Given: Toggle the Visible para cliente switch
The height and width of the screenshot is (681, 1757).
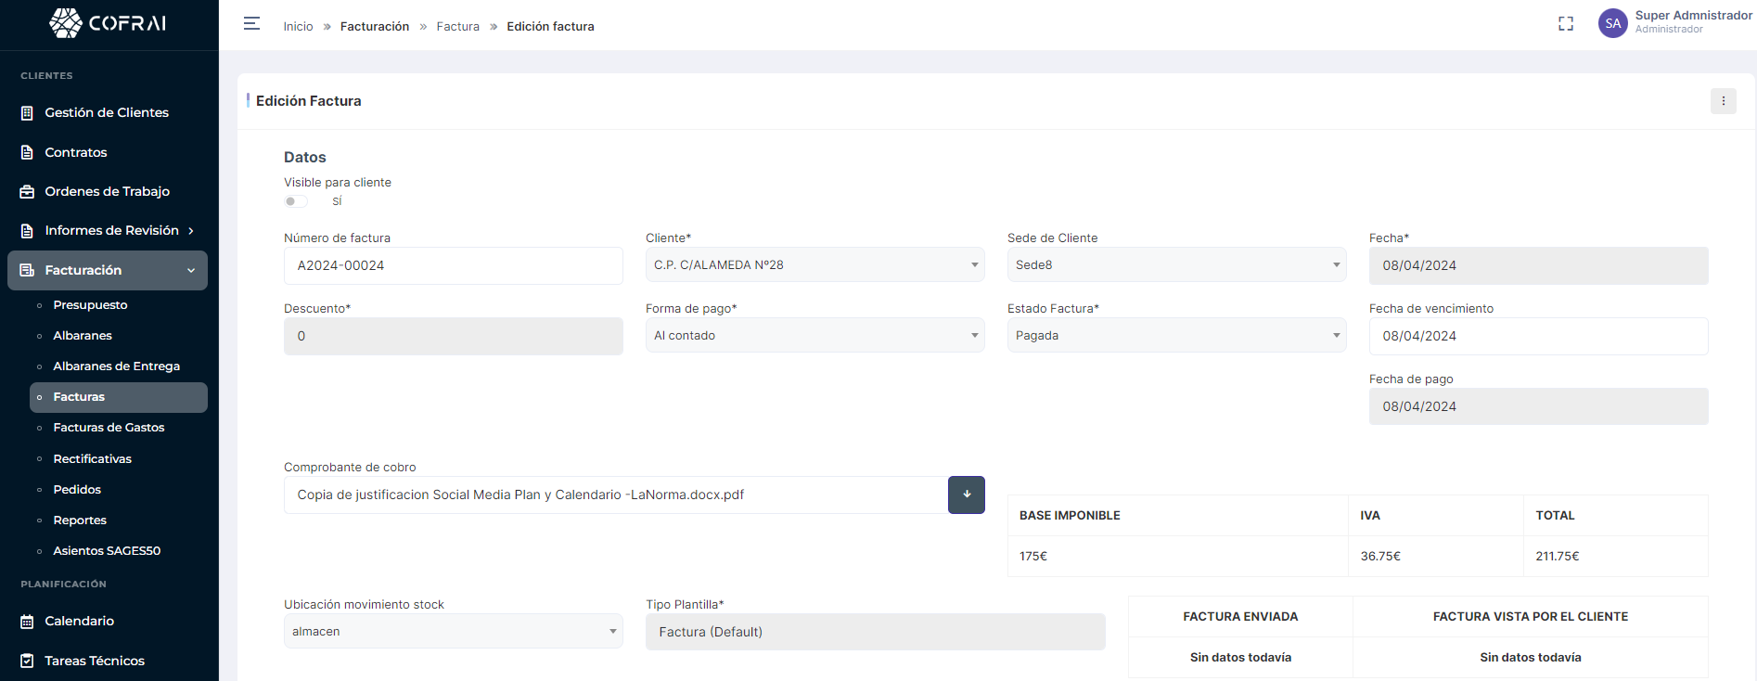Looking at the screenshot, I should [x=296, y=201].
